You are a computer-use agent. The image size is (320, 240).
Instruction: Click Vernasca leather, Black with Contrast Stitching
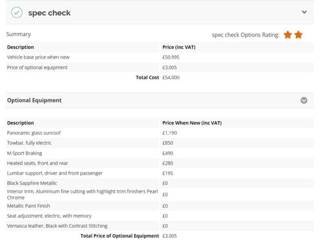point(57,226)
